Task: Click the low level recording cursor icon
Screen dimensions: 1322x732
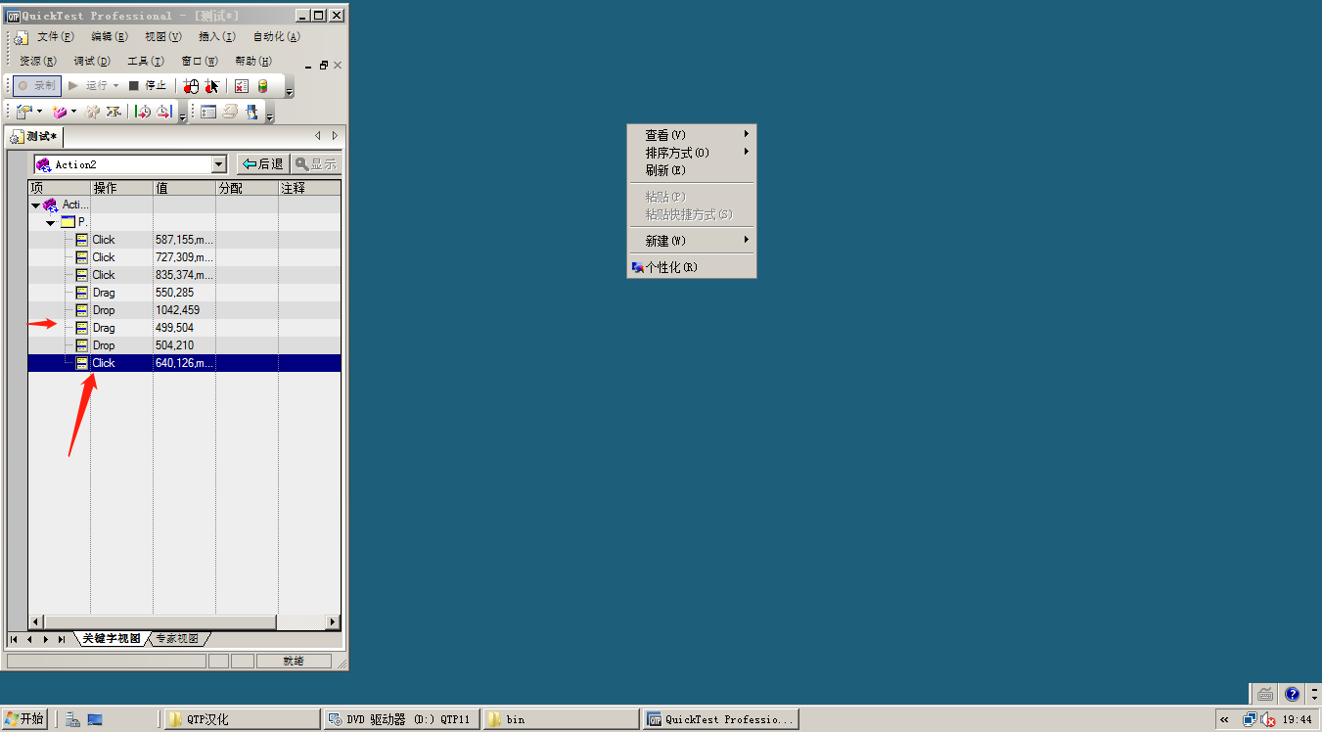Action: coord(212,86)
